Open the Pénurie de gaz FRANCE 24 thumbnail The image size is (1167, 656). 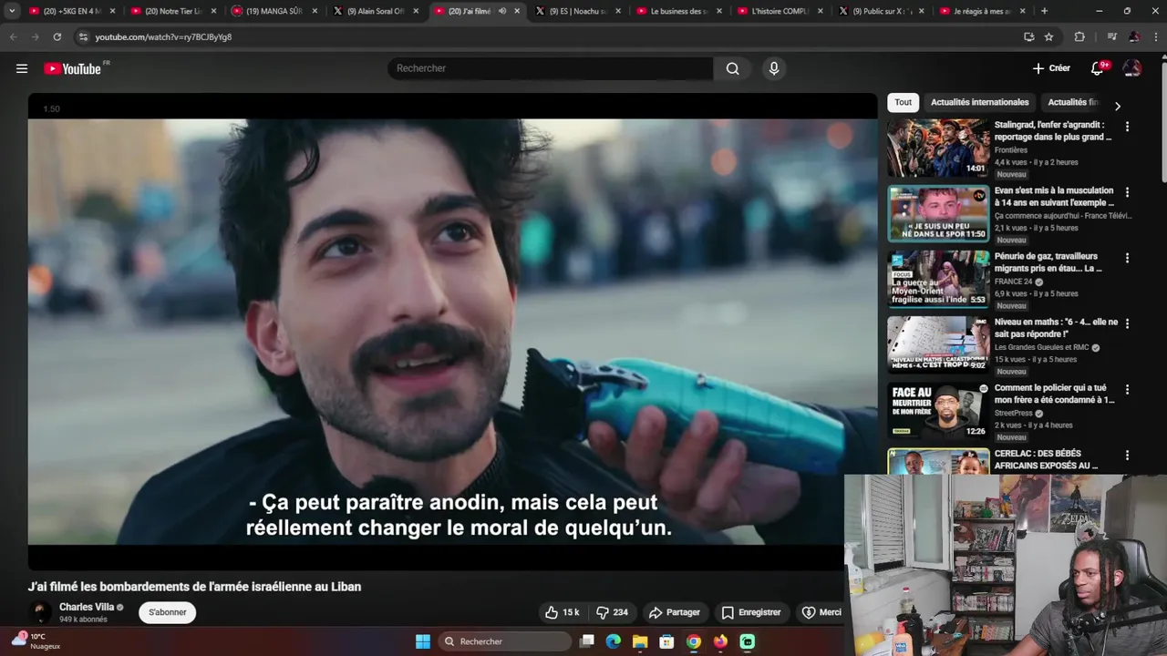pyautogui.click(x=938, y=279)
